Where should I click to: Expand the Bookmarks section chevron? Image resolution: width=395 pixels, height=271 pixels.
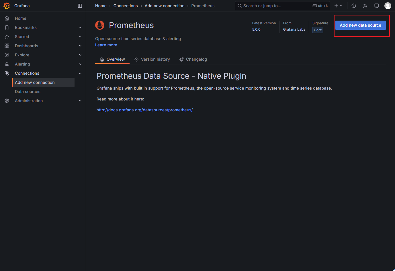point(80,27)
